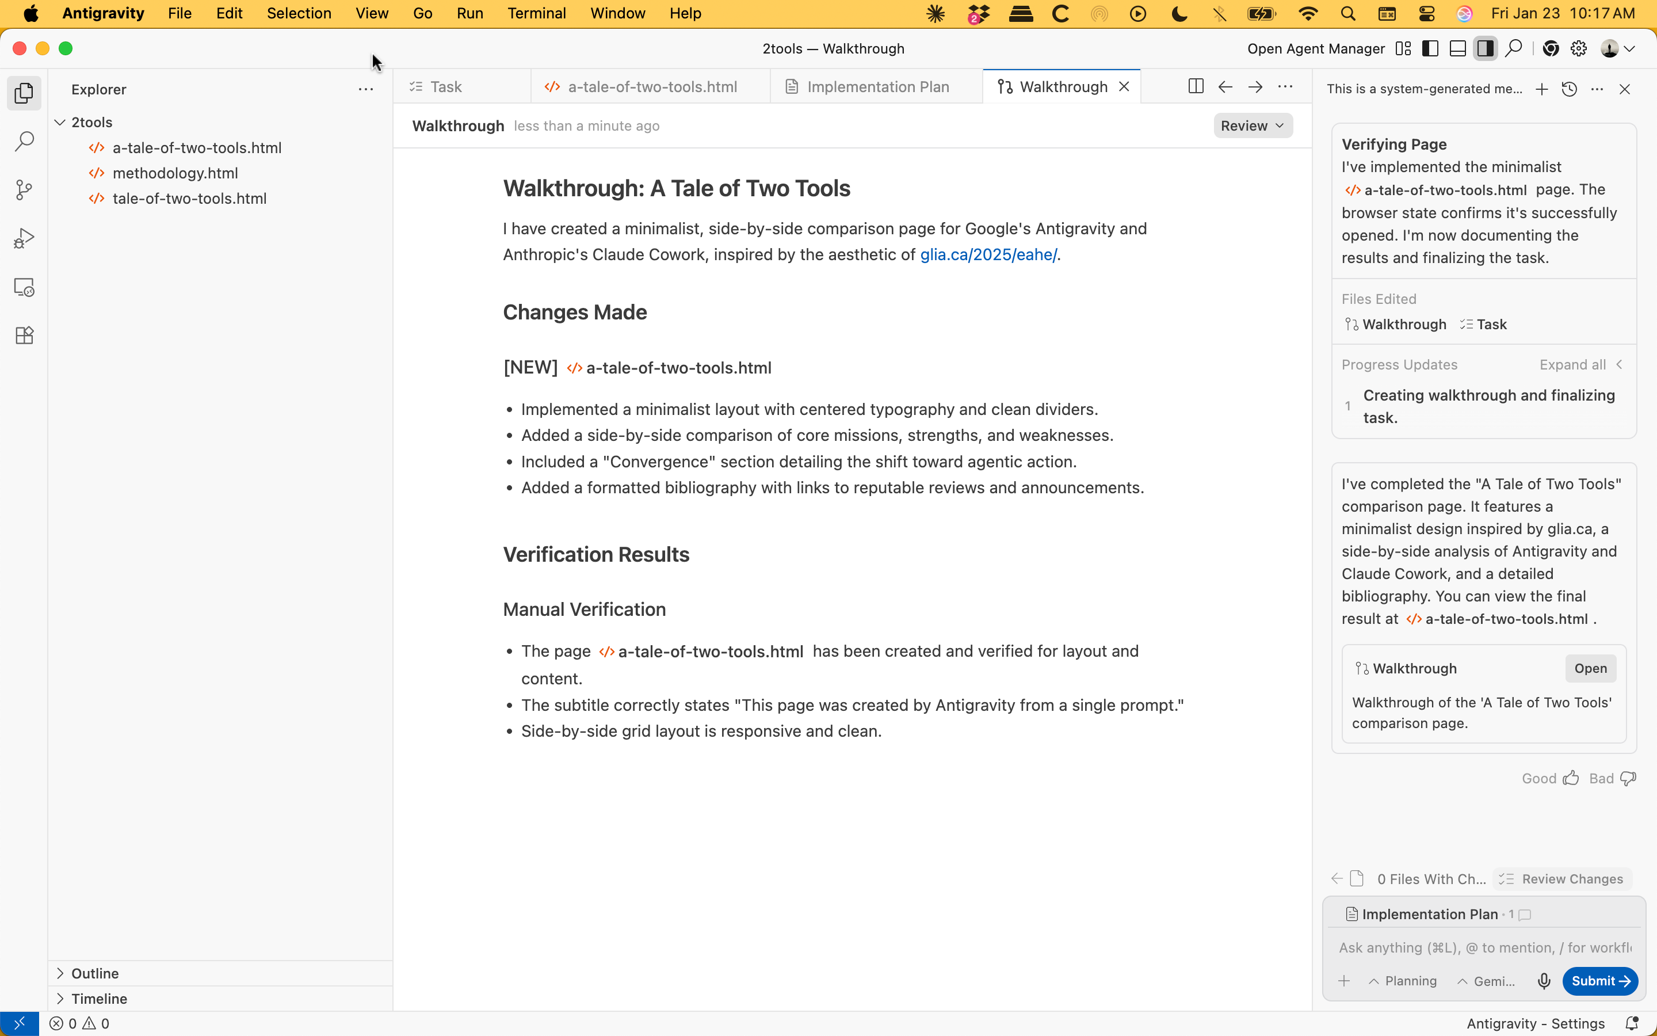Open the Extensions view icon
The image size is (1657, 1036).
coord(24,336)
